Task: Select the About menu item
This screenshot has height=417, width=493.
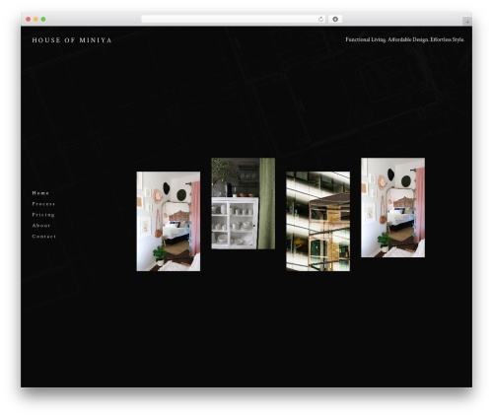Action: click(x=41, y=226)
